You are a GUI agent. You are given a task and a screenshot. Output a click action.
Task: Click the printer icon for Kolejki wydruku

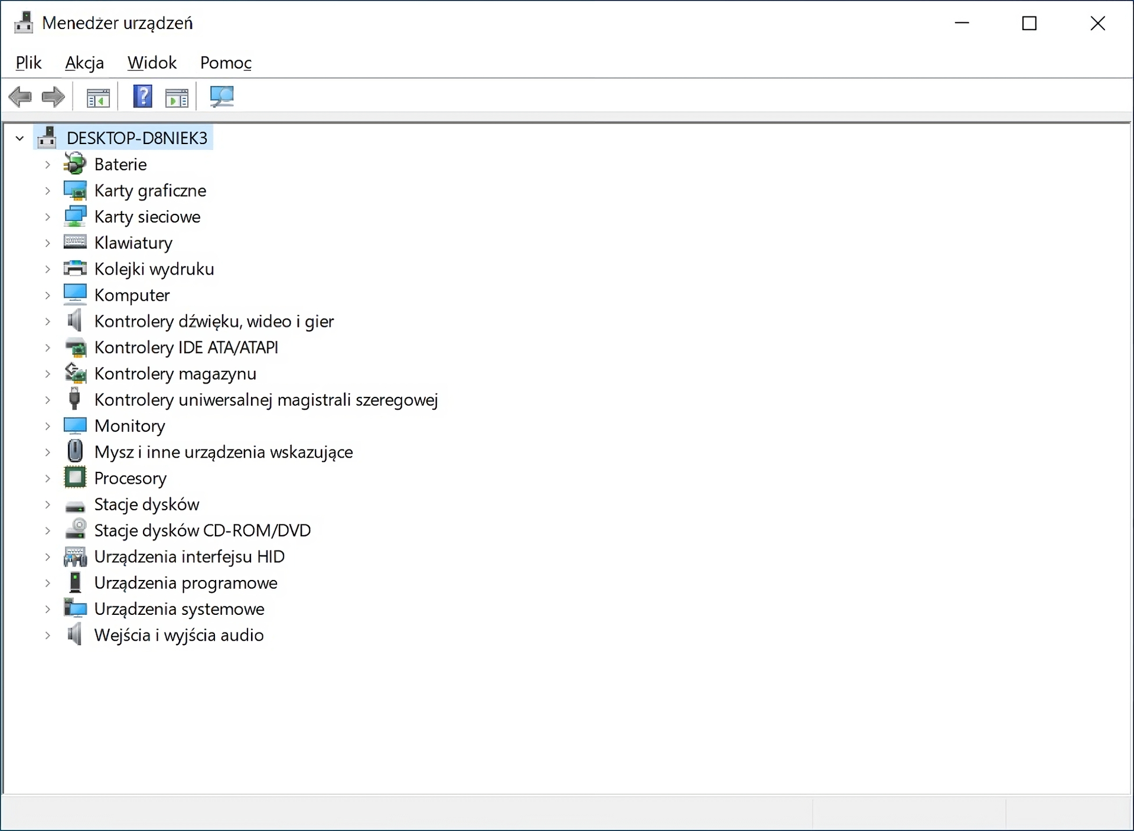(74, 268)
